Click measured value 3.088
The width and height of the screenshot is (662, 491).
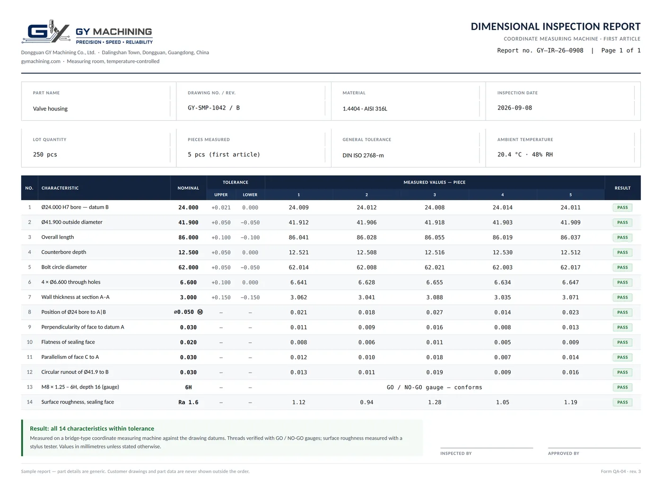(435, 297)
